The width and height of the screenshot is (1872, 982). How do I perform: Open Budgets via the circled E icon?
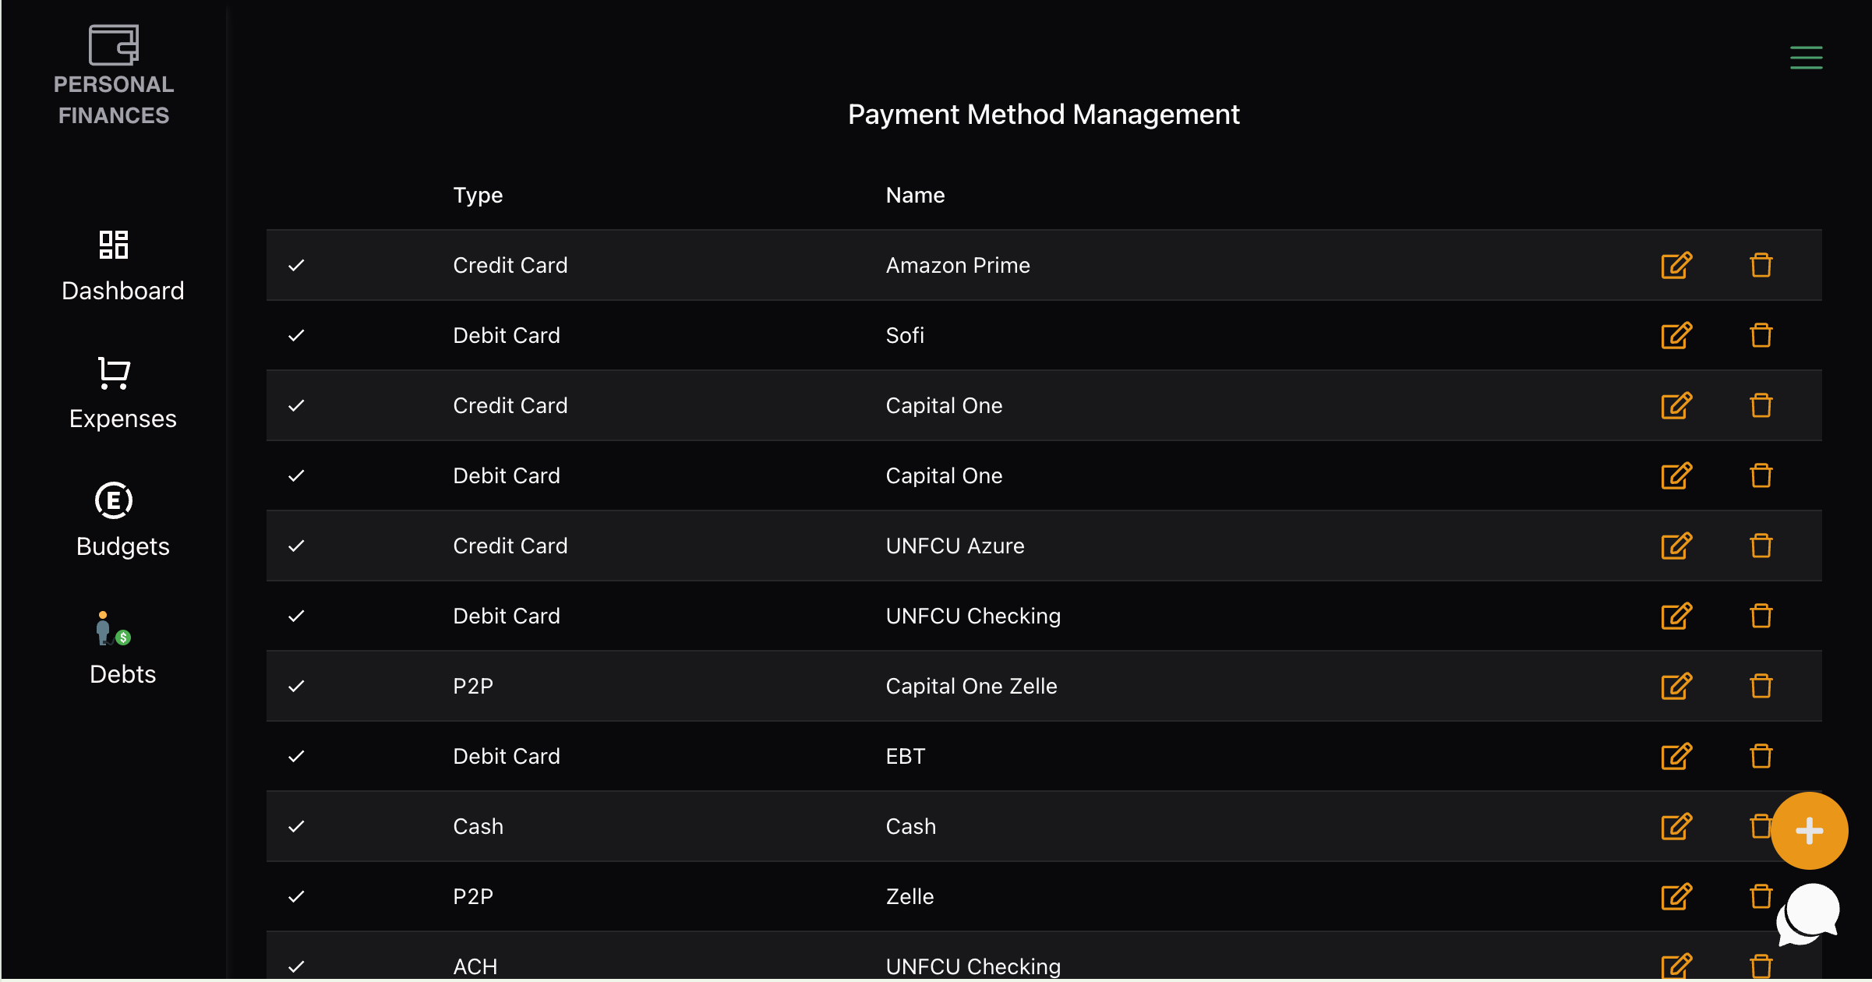click(114, 500)
